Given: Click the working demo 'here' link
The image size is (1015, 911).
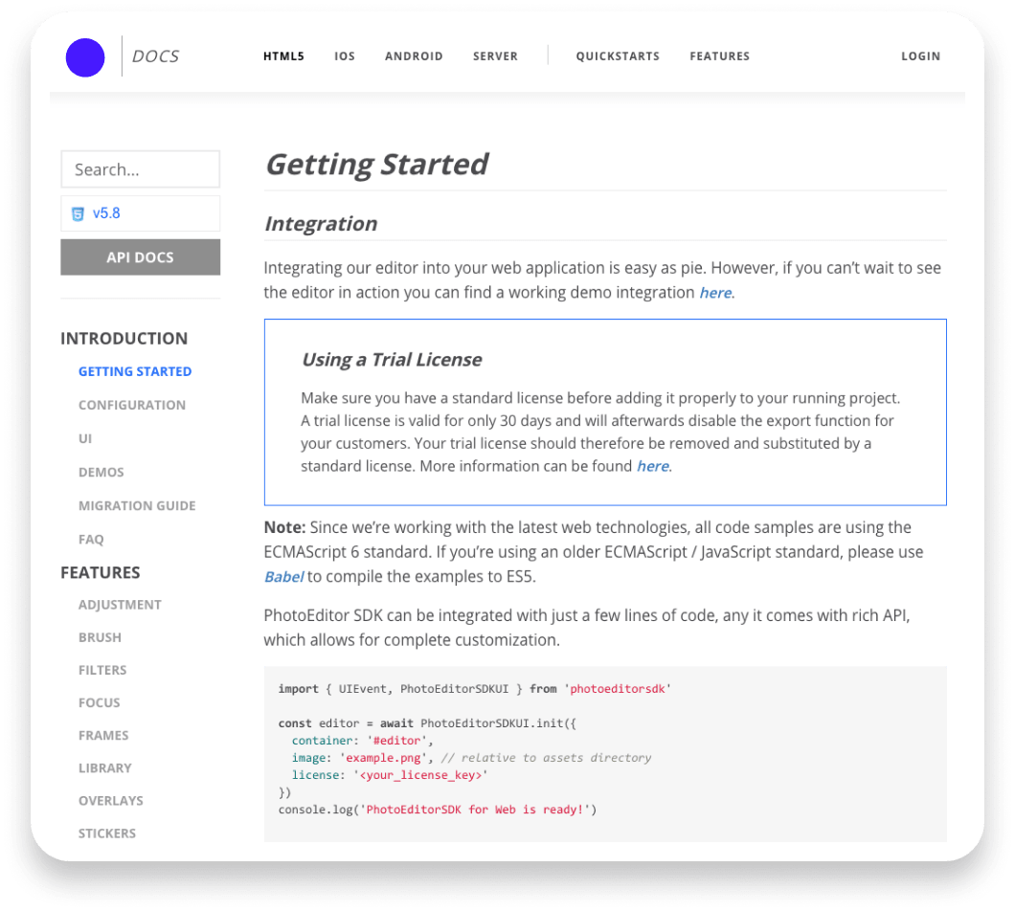Looking at the screenshot, I should pyautogui.click(x=715, y=293).
